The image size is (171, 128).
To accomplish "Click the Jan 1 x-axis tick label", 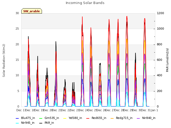I will [x=154, y=110].
